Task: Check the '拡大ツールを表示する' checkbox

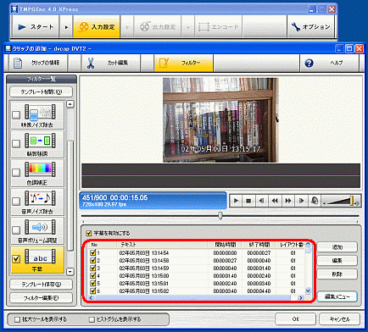Action: point(18,319)
